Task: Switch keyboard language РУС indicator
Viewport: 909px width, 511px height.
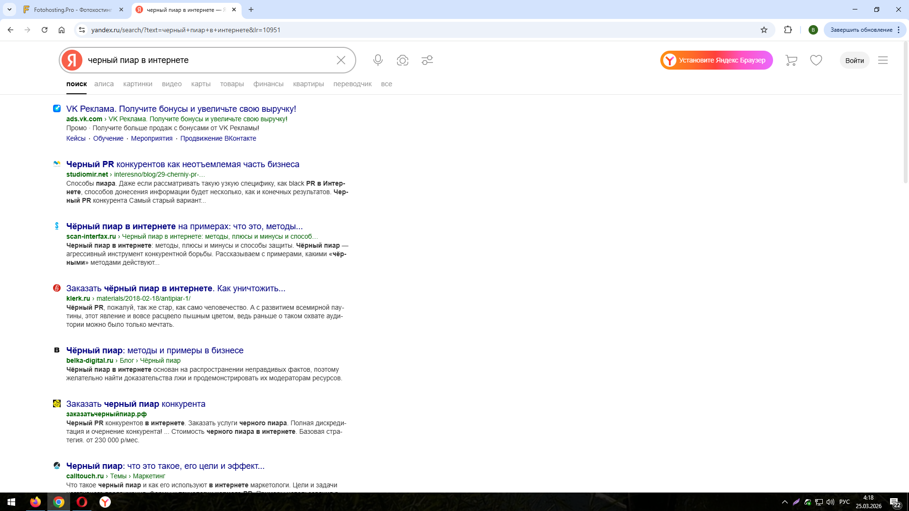Action: 844,502
